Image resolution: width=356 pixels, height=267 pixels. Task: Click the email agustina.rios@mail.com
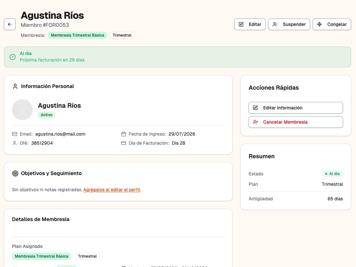[x=60, y=134]
